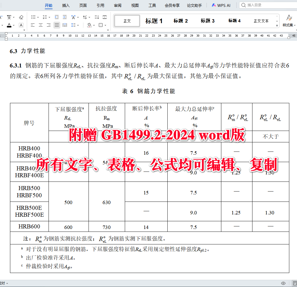
Task: Click the 不大于 table cell
Action: click(271, 136)
